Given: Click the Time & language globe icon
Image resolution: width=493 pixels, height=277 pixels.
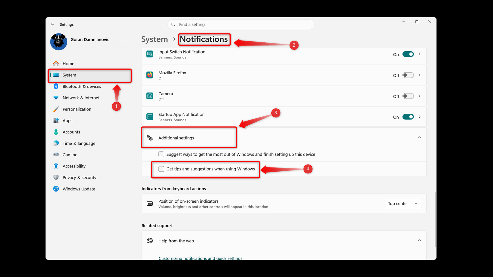Looking at the screenshot, I should click(x=56, y=143).
